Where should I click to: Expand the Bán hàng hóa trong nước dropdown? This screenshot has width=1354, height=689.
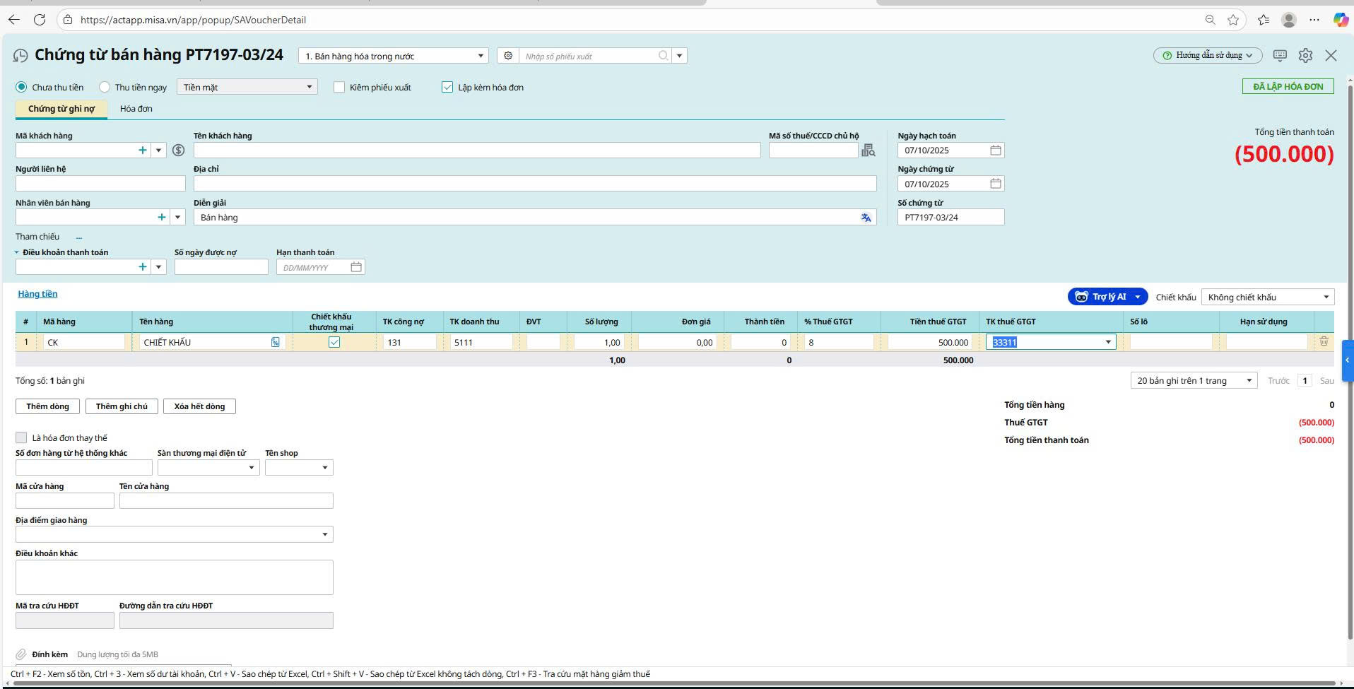[481, 56]
